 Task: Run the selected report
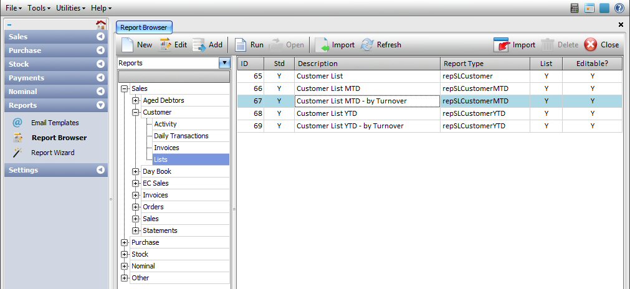click(241, 45)
